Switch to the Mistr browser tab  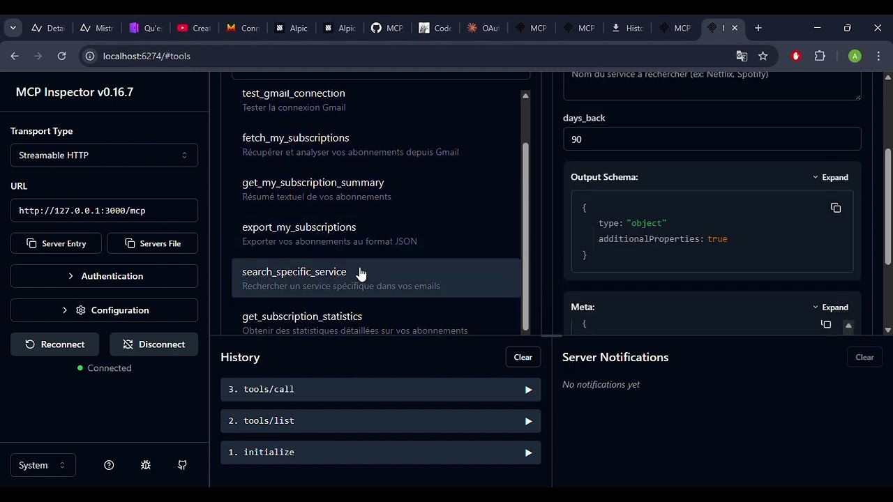[96, 28]
